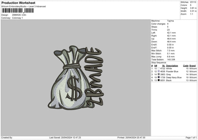Screen dimensions: 198x140
Task: Click the stitch count '8051' cell
Action: click(x=163, y=80)
